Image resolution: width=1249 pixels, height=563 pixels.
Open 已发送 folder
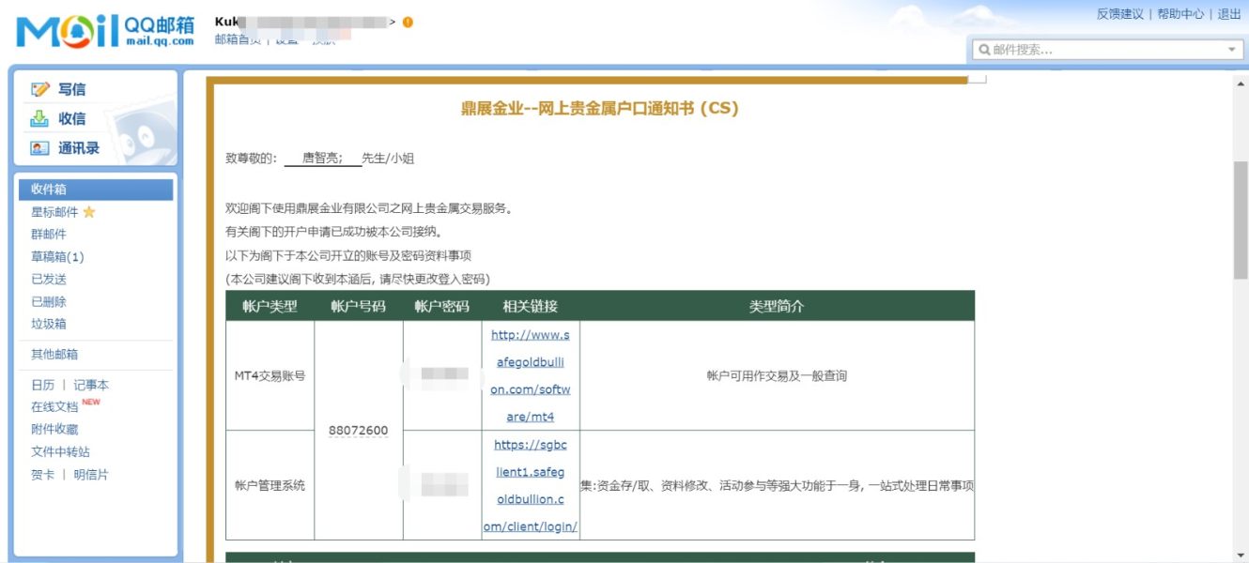click(x=49, y=280)
